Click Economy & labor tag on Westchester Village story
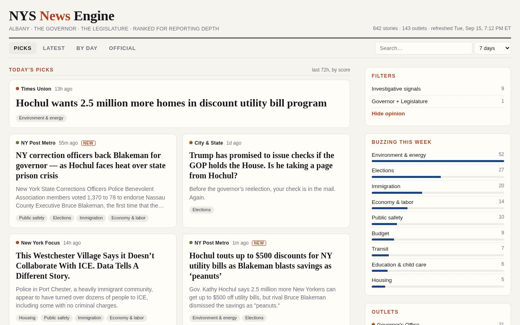 coord(127,318)
